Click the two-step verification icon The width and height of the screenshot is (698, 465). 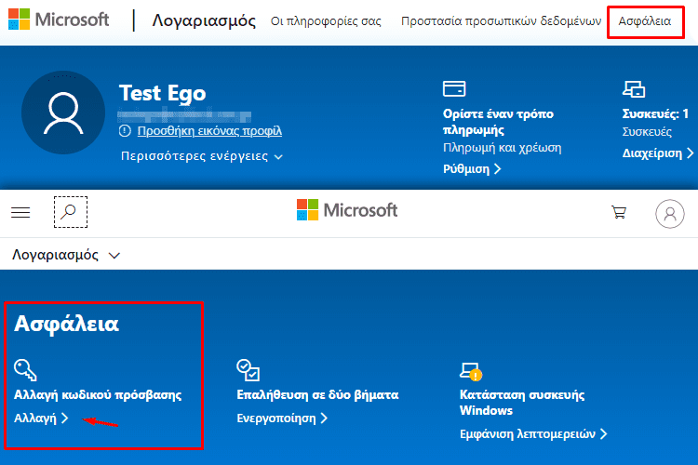[x=248, y=370]
